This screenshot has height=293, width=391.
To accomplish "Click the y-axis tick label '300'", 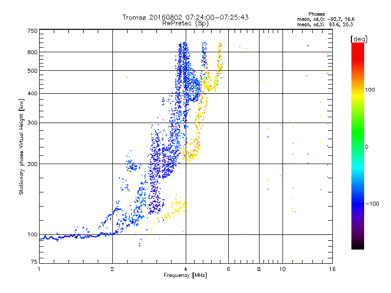I will (32, 123).
